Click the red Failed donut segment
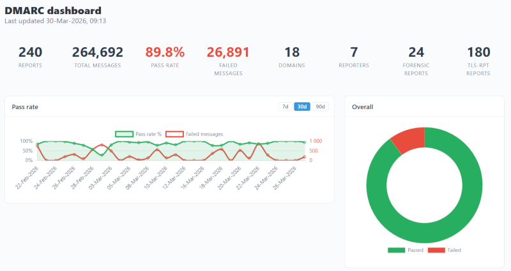Screen dimensions: 511x271 pyautogui.click(x=406, y=139)
